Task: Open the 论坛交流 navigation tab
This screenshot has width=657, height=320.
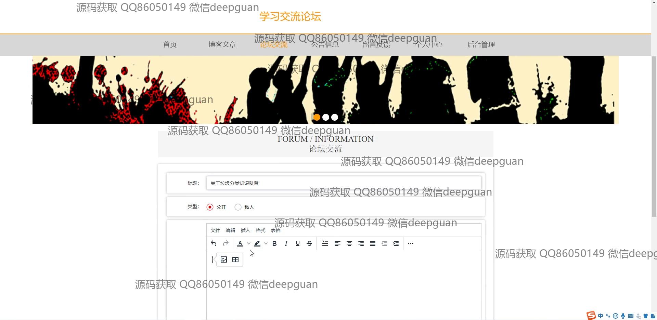Action: pos(273,45)
